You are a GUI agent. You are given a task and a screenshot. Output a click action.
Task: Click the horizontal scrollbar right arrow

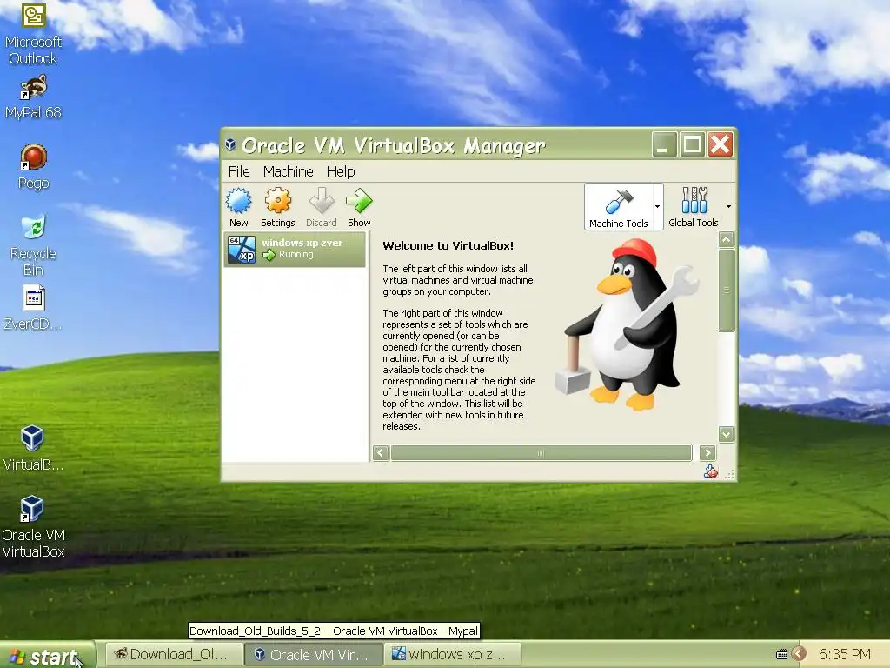707,452
